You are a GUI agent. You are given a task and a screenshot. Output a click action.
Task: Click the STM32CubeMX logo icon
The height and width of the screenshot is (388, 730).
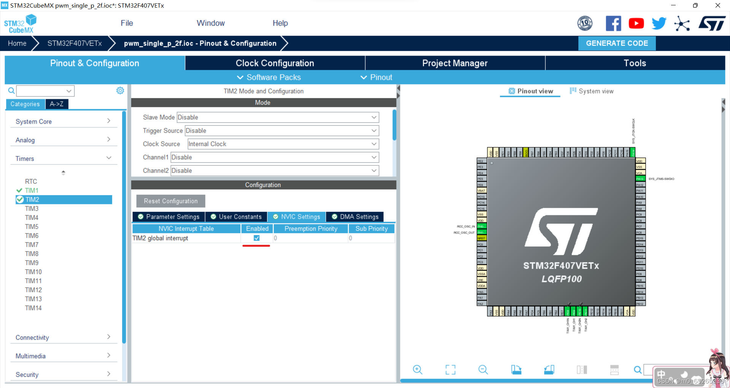click(20, 24)
